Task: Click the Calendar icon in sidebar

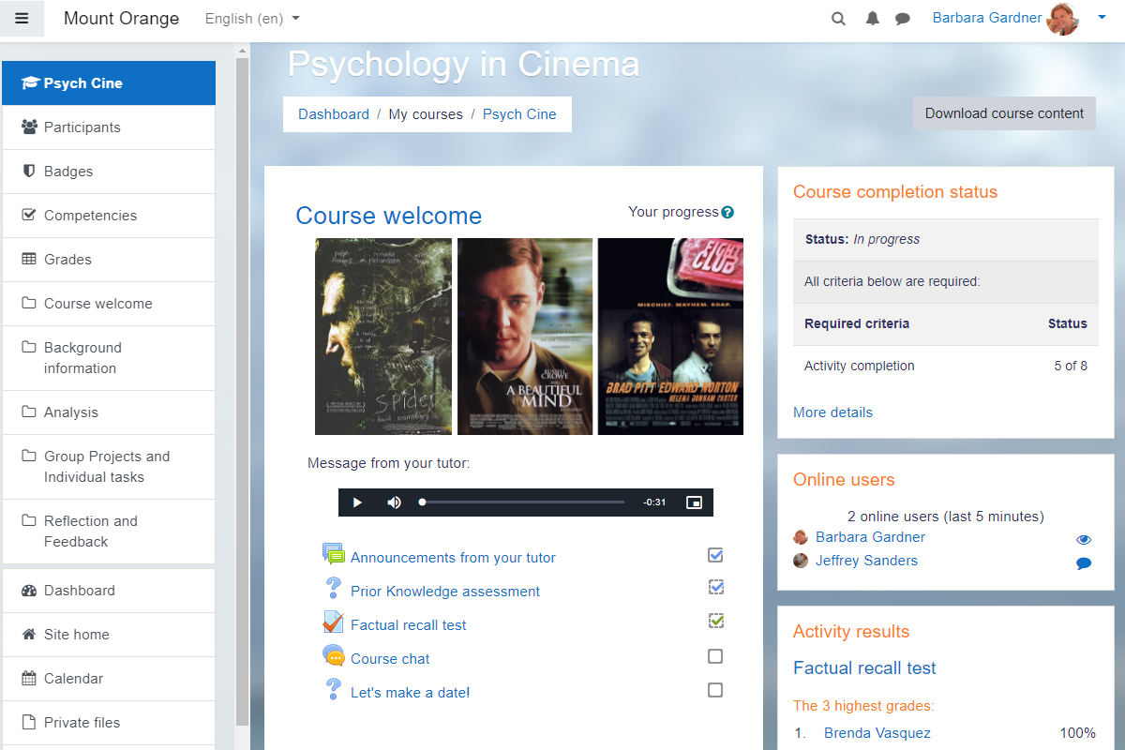Action: [x=29, y=678]
